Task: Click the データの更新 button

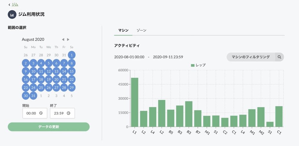Action: coord(49,127)
